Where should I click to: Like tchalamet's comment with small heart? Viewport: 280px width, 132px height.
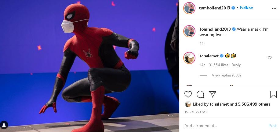pos(269,57)
